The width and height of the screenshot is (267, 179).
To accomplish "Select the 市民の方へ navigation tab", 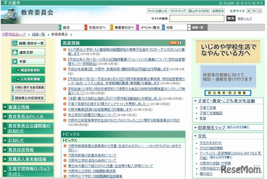I will pyautogui.click(x=97, y=27).
